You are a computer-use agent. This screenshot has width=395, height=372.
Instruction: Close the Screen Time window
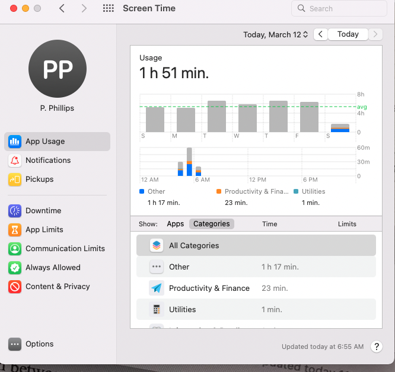click(x=14, y=8)
